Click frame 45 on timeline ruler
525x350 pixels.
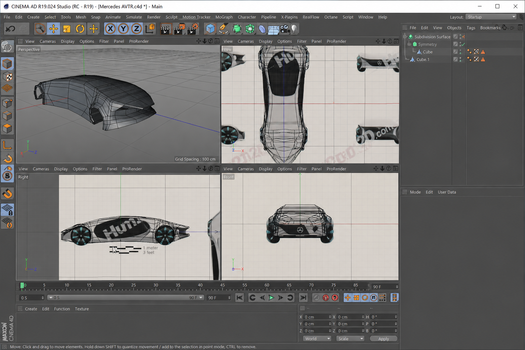222,285
